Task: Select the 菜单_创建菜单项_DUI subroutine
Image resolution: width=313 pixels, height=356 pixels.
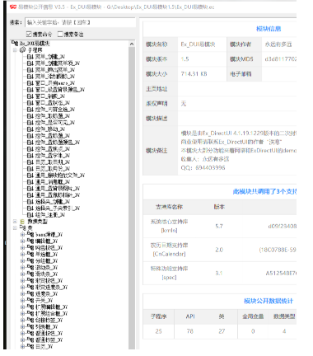Action: pos(57,63)
